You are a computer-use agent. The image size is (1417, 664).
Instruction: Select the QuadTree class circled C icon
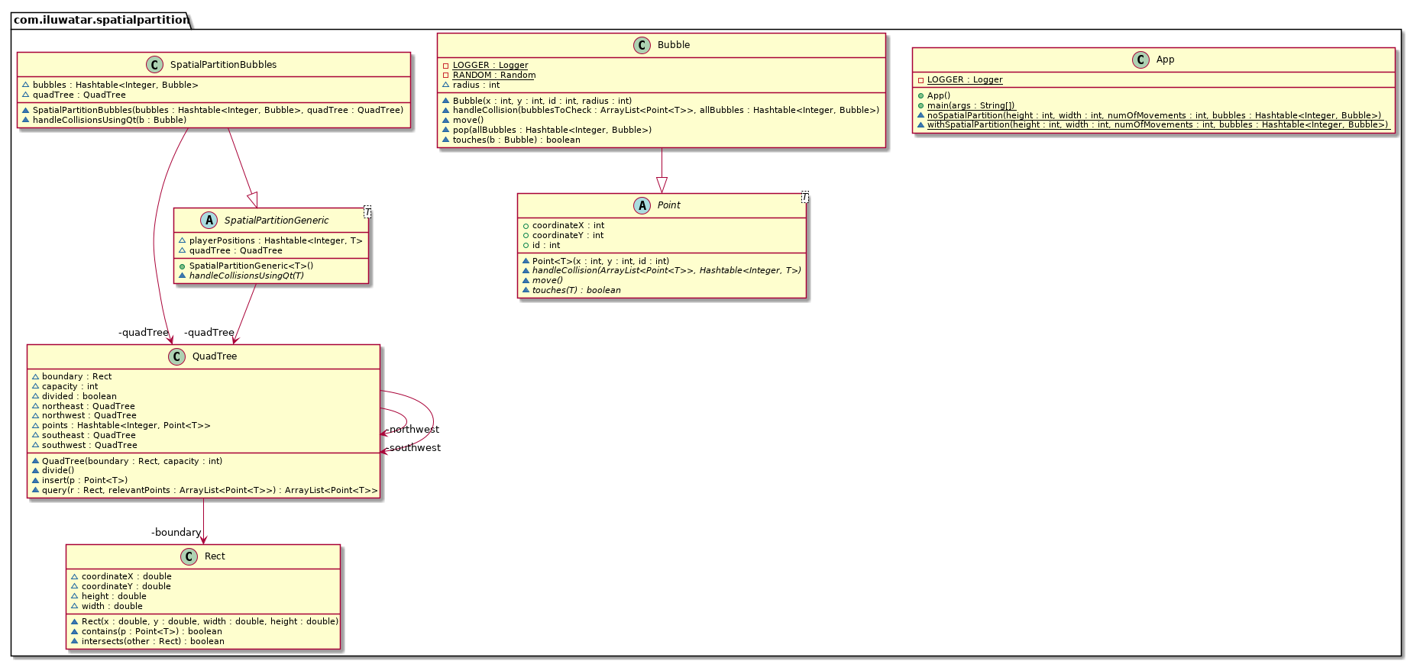point(176,356)
